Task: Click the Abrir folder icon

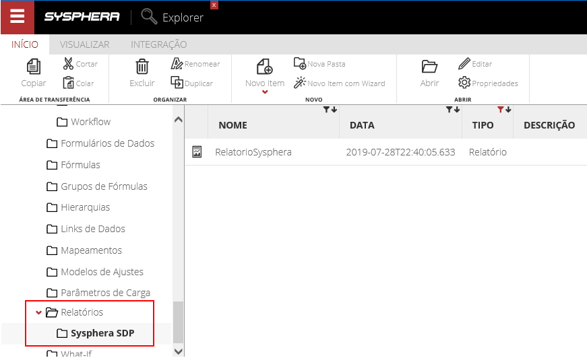Action: click(x=429, y=67)
